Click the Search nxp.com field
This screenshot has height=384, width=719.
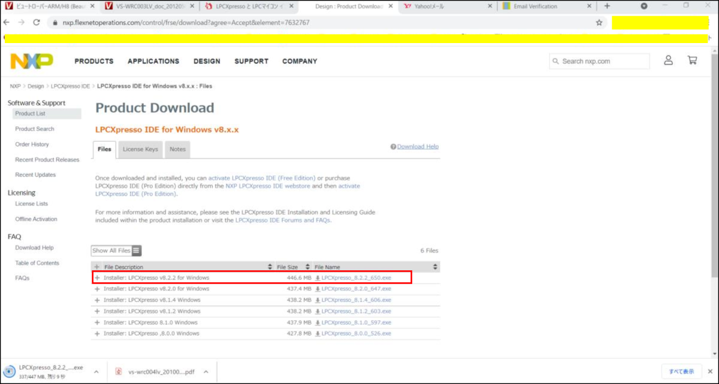599,61
